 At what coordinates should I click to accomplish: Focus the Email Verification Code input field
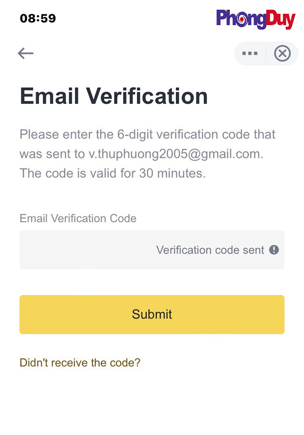point(85,250)
